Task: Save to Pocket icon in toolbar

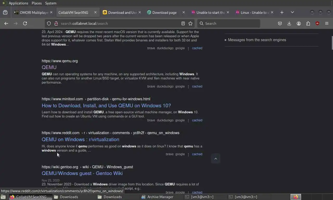Action: tap(280, 23)
